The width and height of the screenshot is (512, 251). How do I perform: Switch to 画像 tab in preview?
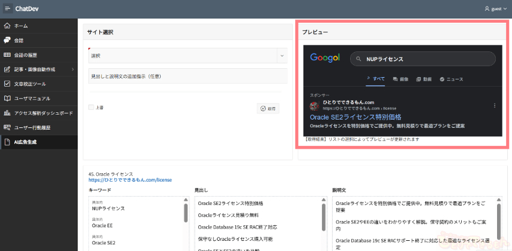coord(400,79)
